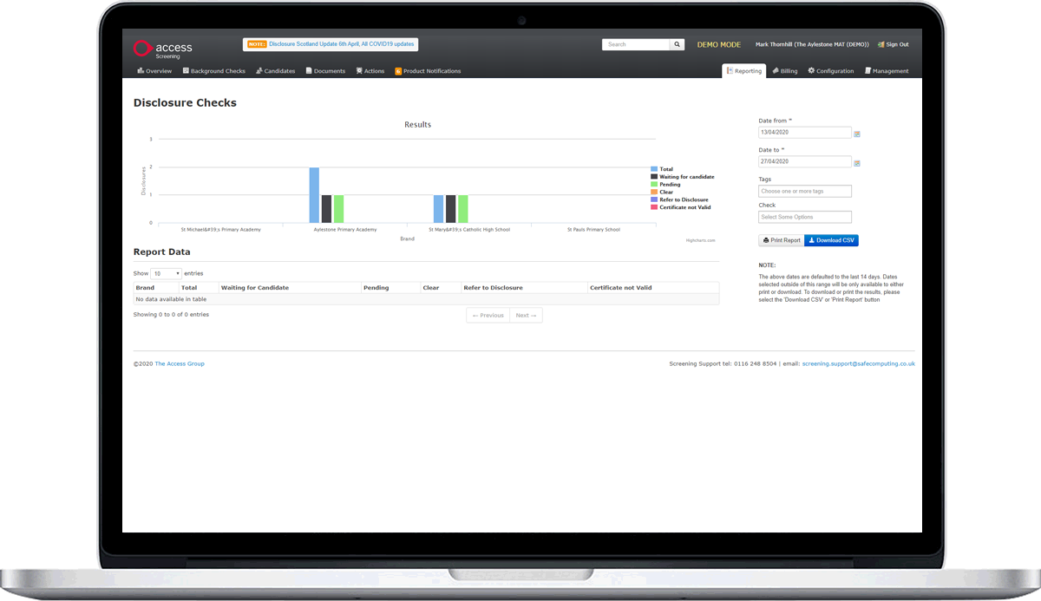Open the Date from calendar picker
Image resolution: width=1041 pixels, height=601 pixels.
pyautogui.click(x=857, y=134)
